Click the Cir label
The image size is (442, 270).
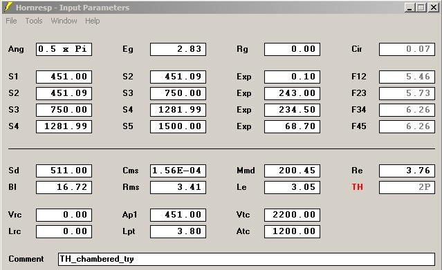(357, 49)
